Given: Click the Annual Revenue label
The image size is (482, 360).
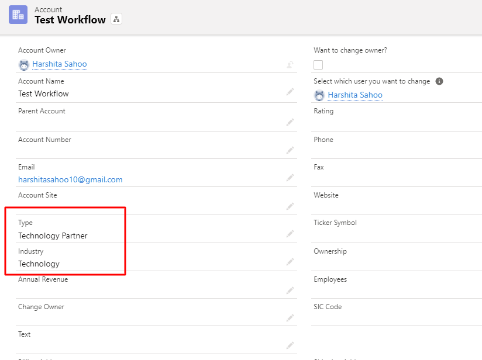Looking at the screenshot, I should [x=43, y=279].
